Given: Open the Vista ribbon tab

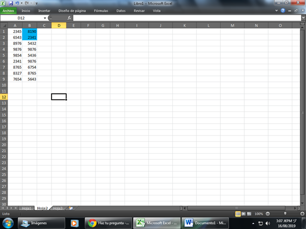Looking at the screenshot, I should tap(157, 11).
